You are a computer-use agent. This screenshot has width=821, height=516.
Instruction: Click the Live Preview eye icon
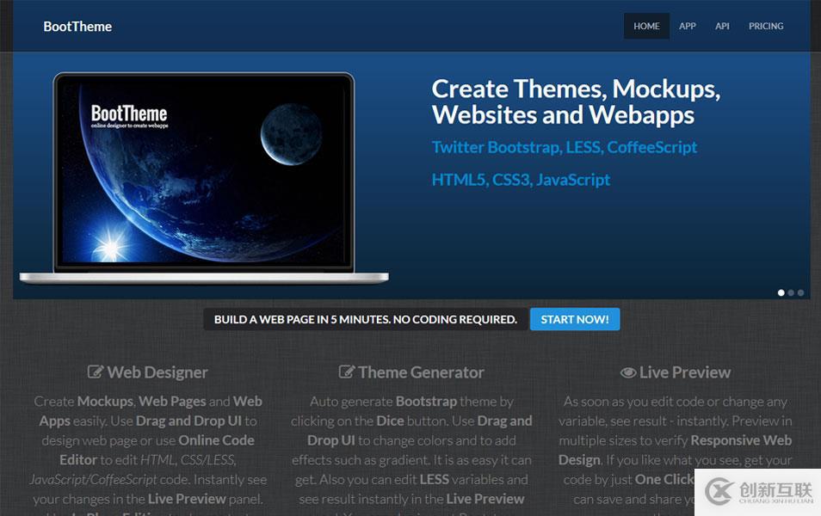tap(627, 372)
